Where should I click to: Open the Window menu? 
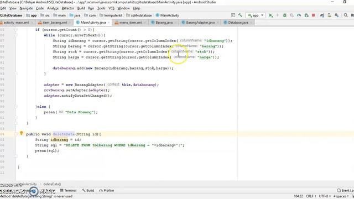[123, 8]
